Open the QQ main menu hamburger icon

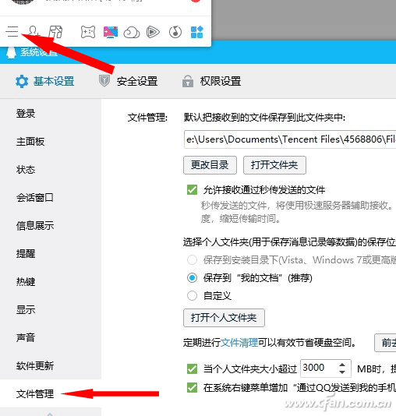(x=12, y=32)
